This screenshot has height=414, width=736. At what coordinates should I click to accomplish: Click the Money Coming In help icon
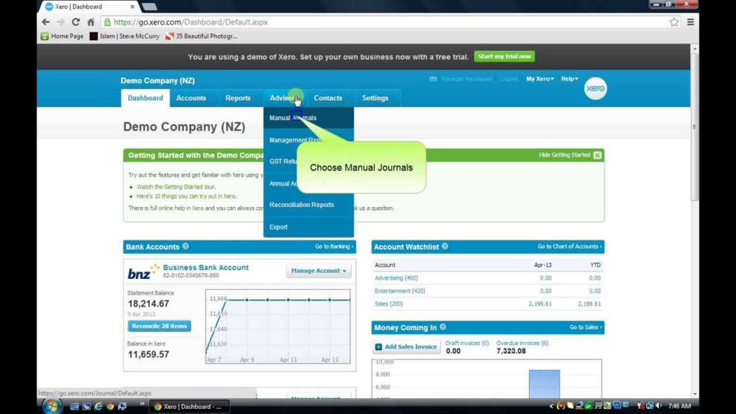(x=443, y=327)
